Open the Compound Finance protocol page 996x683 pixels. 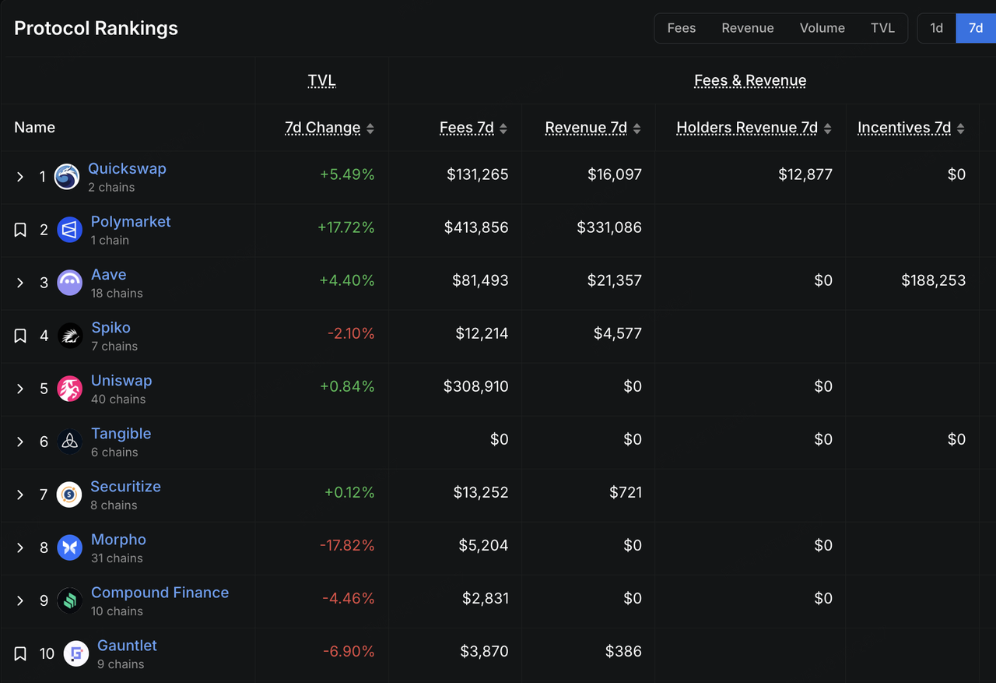click(x=160, y=593)
